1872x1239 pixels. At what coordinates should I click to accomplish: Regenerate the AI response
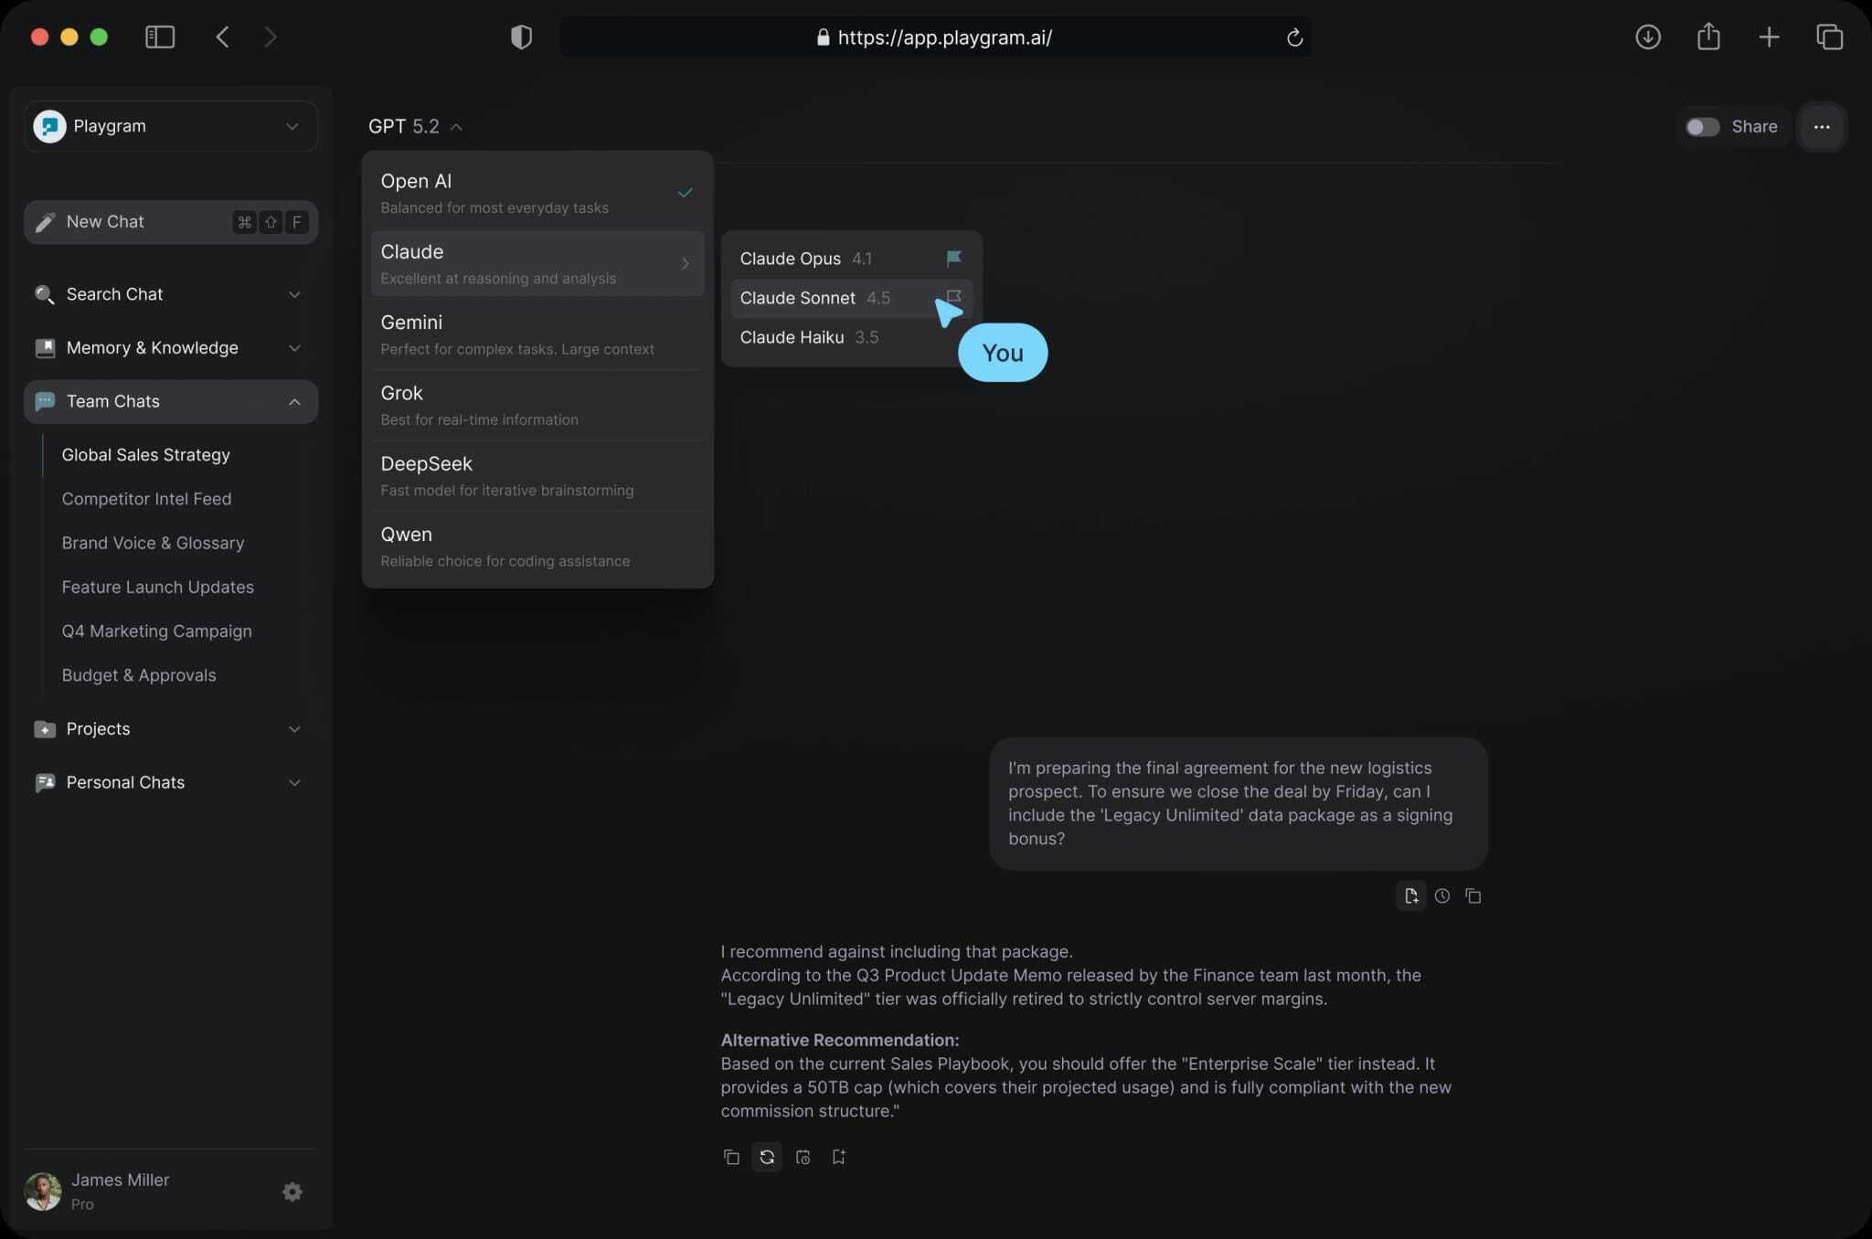coord(766,1157)
